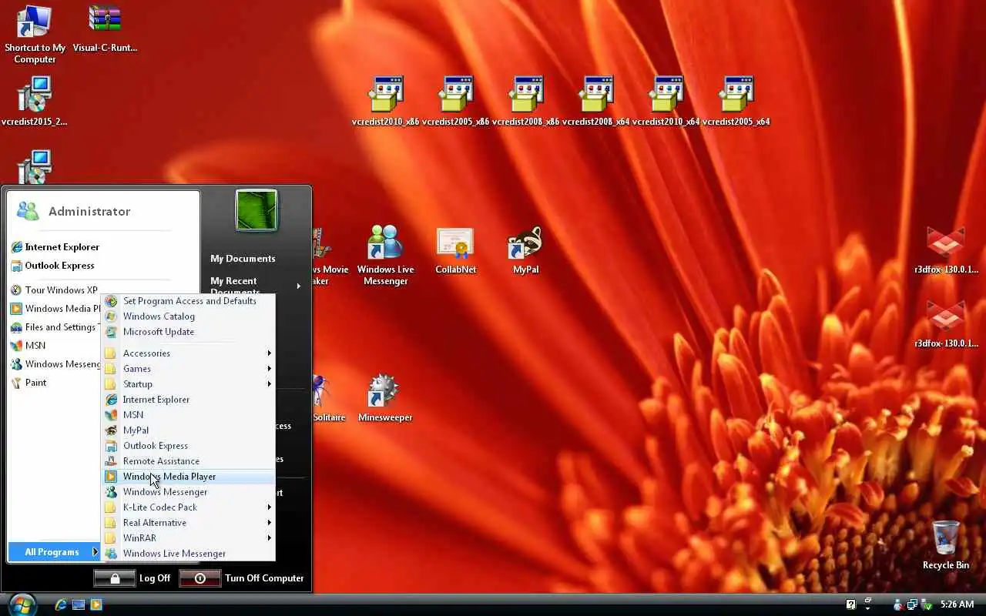Expand the K-Lite Codec Pack submenu arrow
Viewport: 986px width, 616px height.
(x=270, y=507)
